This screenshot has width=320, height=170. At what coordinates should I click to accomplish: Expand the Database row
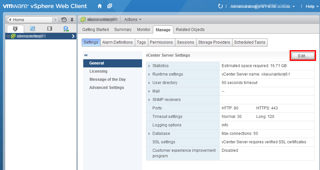149,134
